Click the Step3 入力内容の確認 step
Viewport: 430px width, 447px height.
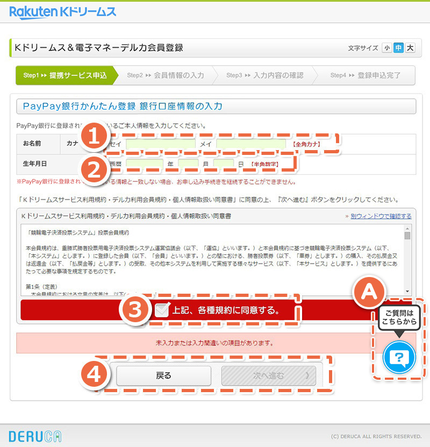(x=265, y=75)
